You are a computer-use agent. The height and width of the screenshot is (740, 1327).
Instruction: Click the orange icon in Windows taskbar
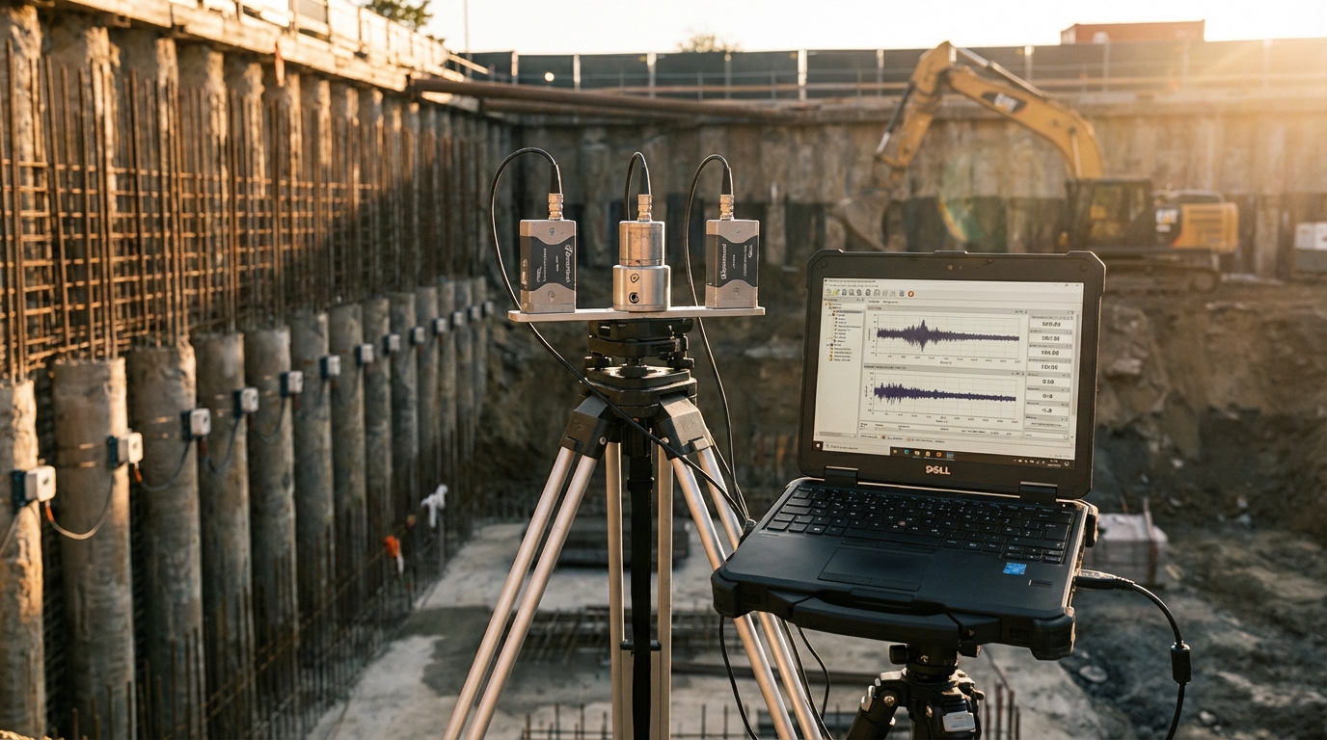[x=938, y=454]
